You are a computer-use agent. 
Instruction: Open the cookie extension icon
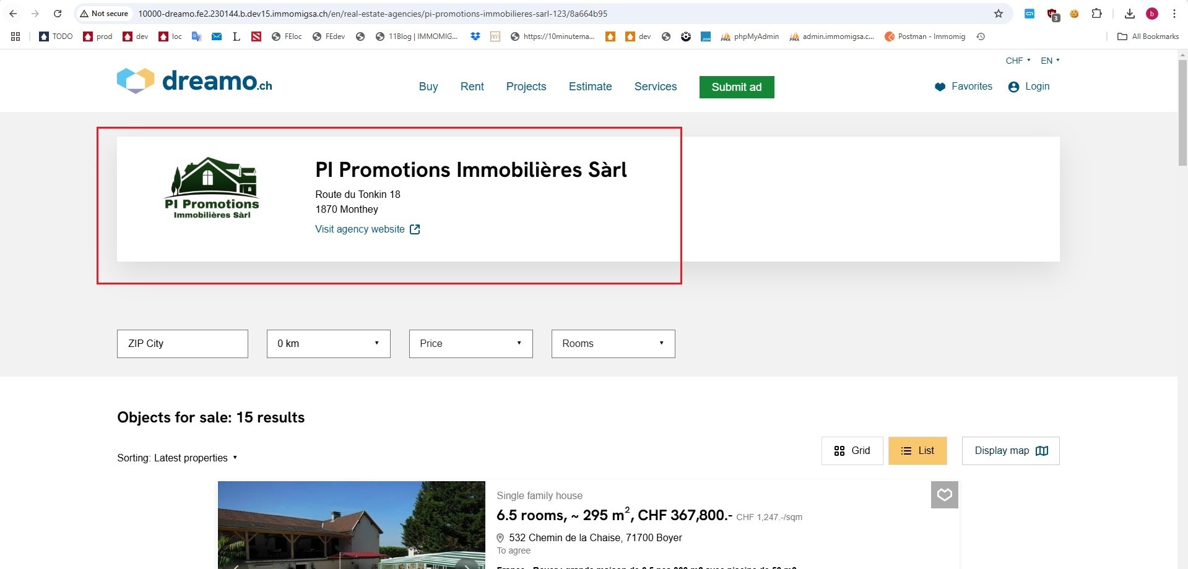1074,14
